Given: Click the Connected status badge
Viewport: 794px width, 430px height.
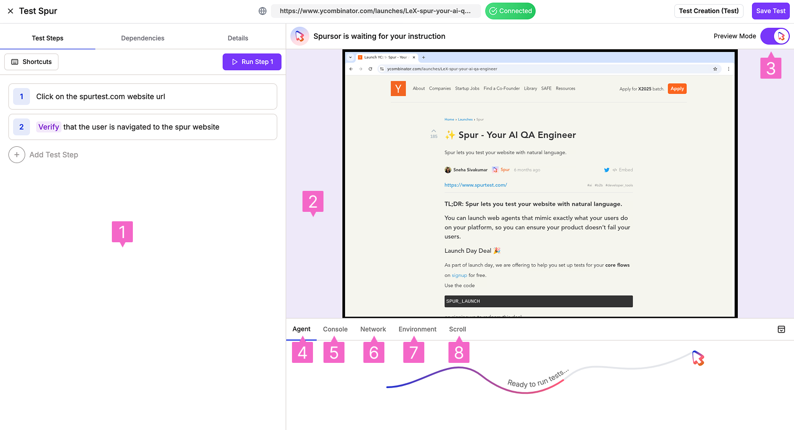Looking at the screenshot, I should pyautogui.click(x=510, y=11).
